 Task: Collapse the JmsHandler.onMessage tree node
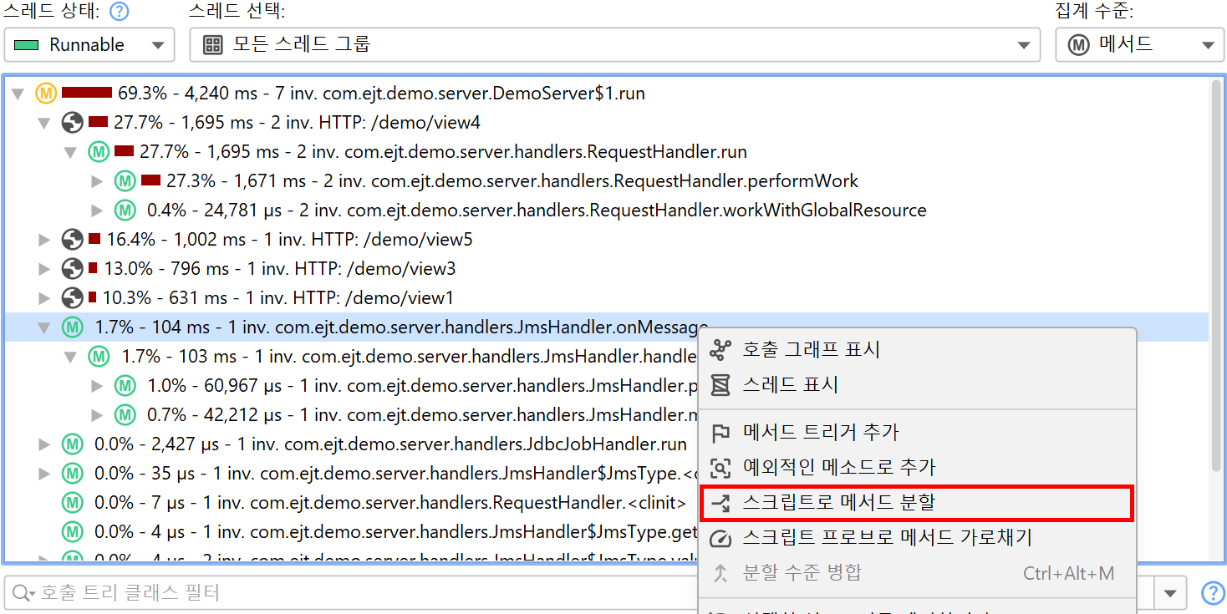[x=45, y=328]
